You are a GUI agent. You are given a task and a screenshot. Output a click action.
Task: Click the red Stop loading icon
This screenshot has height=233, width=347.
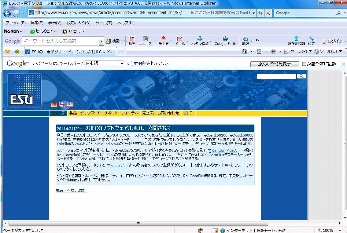pos(268,13)
